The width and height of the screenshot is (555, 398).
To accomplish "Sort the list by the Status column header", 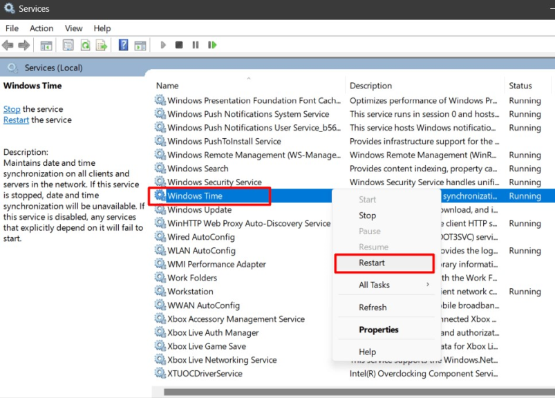I will pos(520,86).
